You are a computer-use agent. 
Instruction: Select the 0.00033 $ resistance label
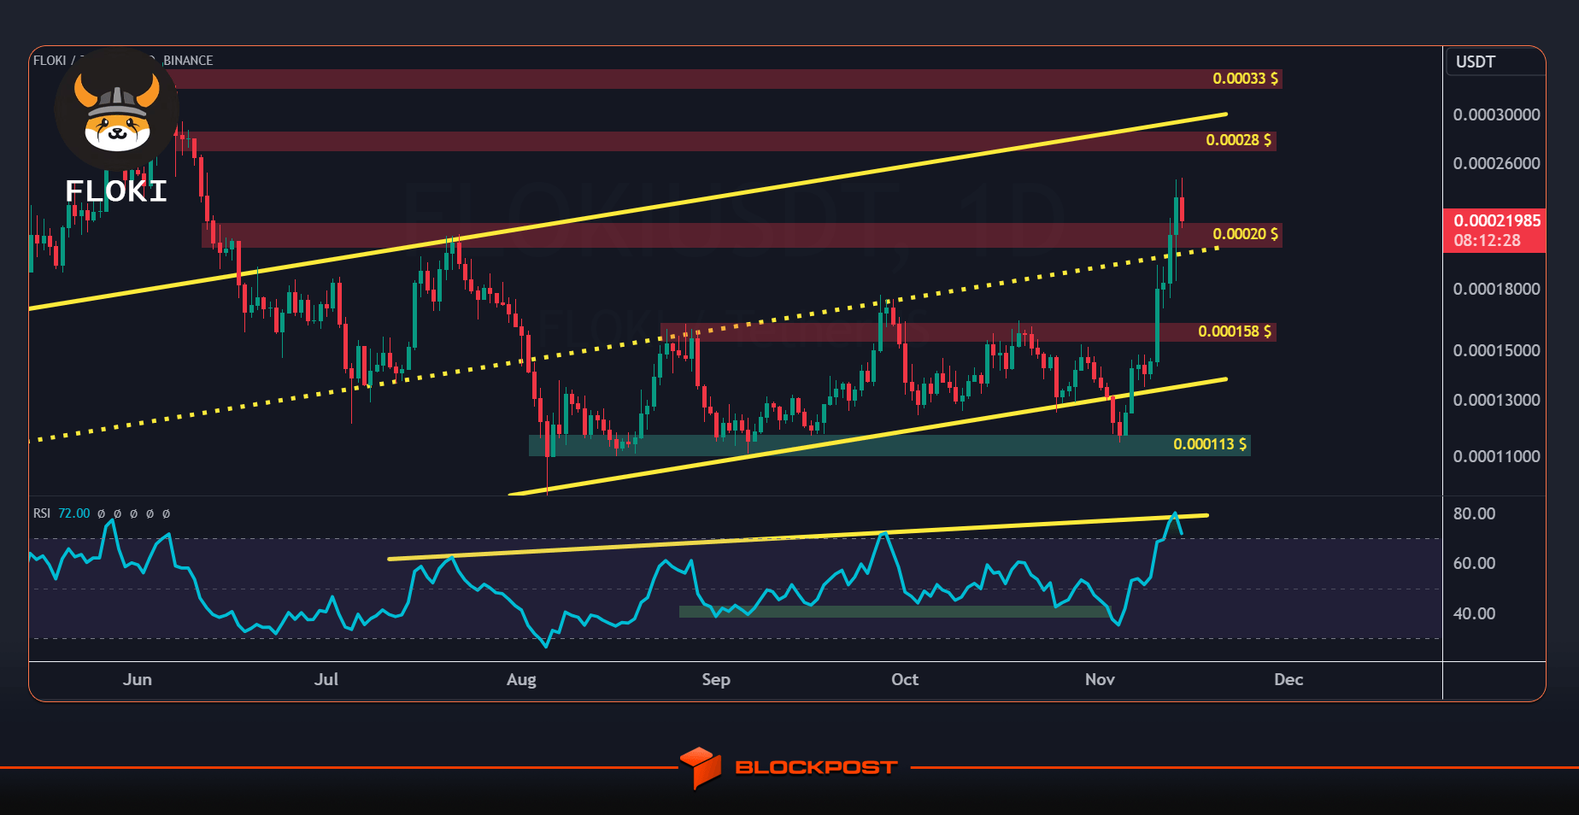pyautogui.click(x=1245, y=79)
